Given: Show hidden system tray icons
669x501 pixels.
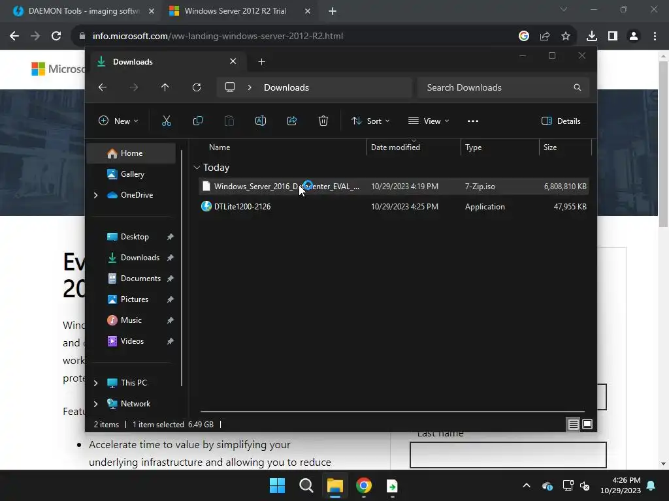Looking at the screenshot, I should [x=527, y=485].
